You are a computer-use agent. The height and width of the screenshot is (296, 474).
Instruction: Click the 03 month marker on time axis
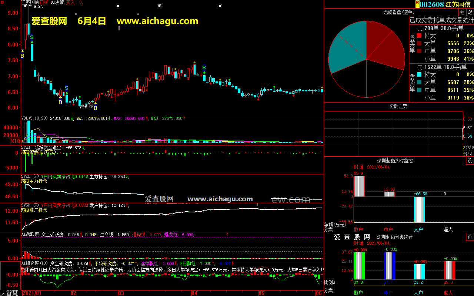pyautogui.click(x=121, y=293)
